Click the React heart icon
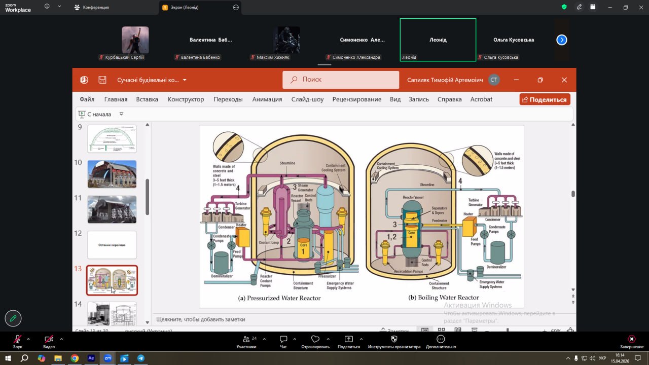The height and width of the screenshot is (365, 649). 315,339
